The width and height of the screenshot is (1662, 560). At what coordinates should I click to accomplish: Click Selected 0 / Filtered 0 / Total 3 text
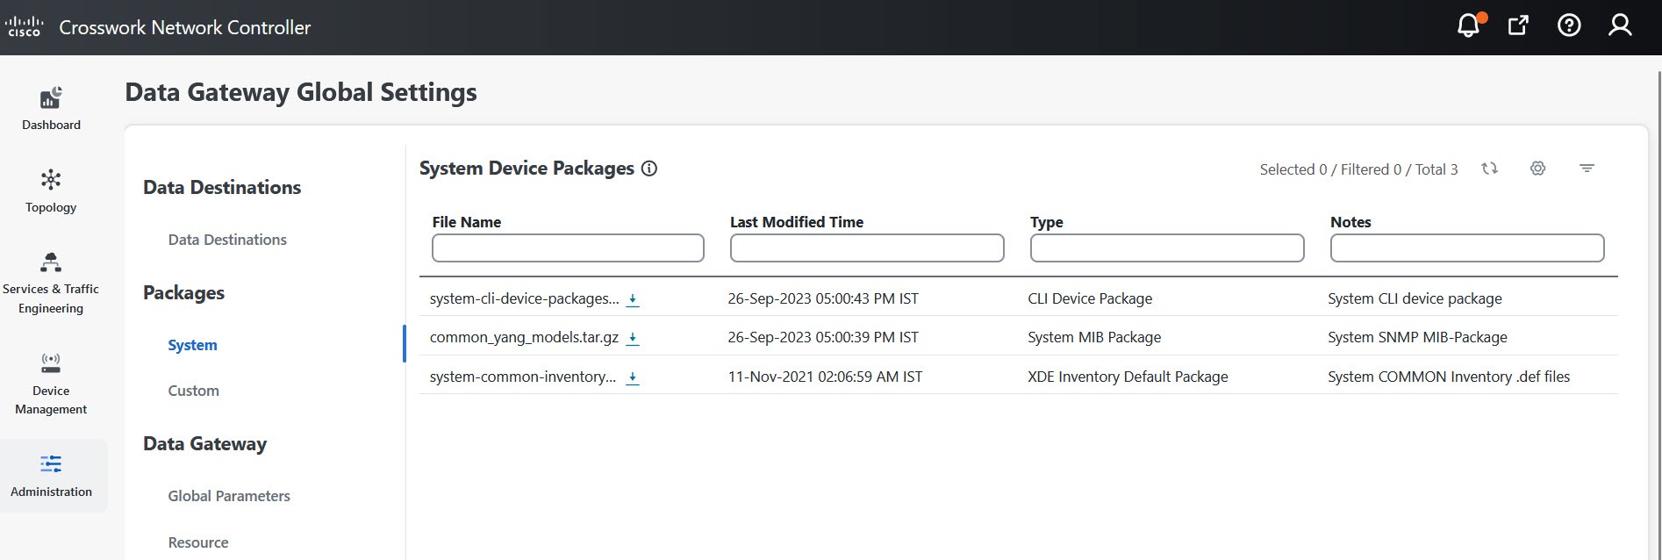click(x=1358, y=169)
